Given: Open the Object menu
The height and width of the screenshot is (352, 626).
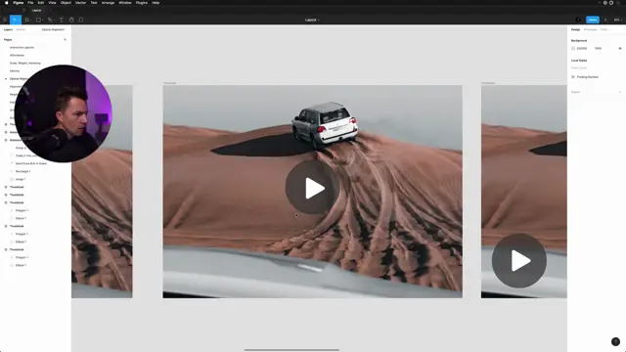Looking at the screenshot, I should click(x=66, y=3).
